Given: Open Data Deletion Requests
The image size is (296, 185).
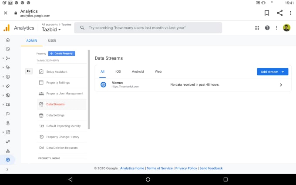Looking at the screenshot, I should click(x=62, y=148).
